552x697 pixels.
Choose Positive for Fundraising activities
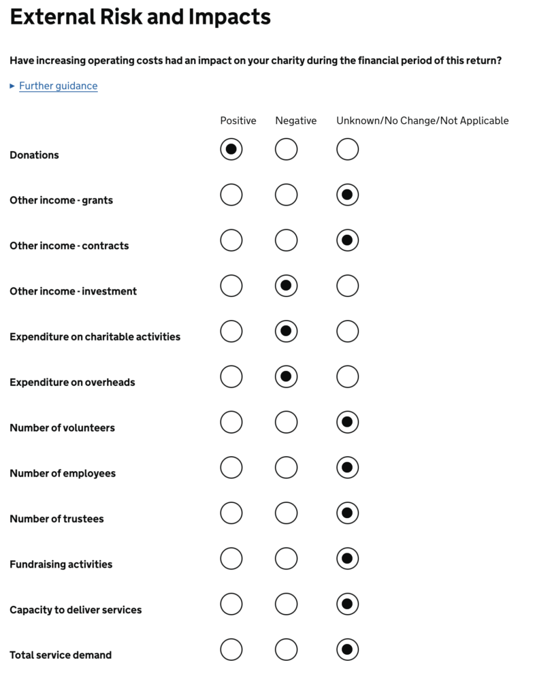(231, 559)
